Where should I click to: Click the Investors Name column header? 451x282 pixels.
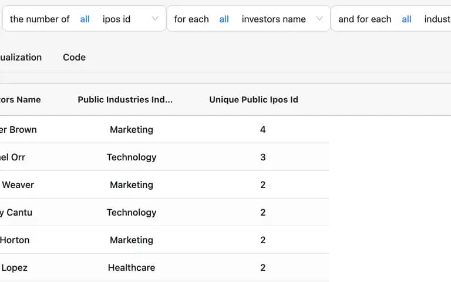20,99
